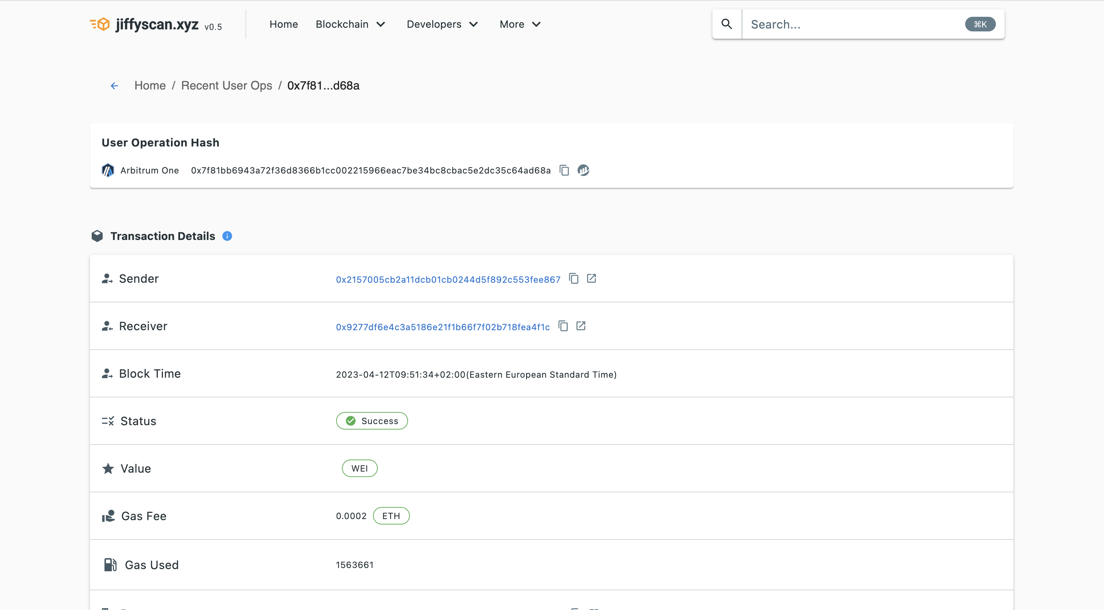Select the gas used value 1563661

coord(354,565)
